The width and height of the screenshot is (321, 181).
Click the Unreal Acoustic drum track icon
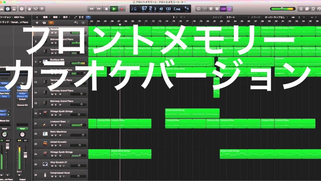45,144
